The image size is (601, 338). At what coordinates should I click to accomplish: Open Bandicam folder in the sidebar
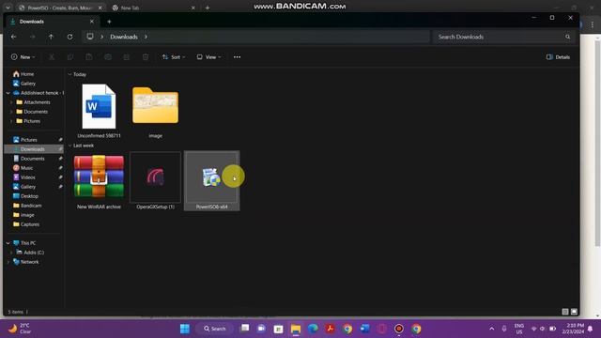coord(31,206)
